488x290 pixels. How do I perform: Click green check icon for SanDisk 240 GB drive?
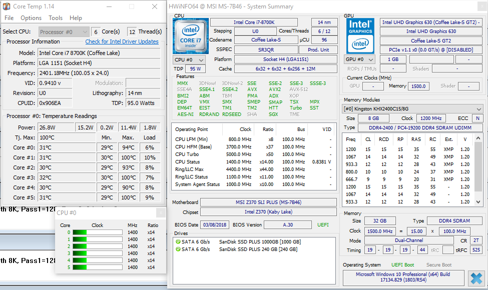(178, 249)
